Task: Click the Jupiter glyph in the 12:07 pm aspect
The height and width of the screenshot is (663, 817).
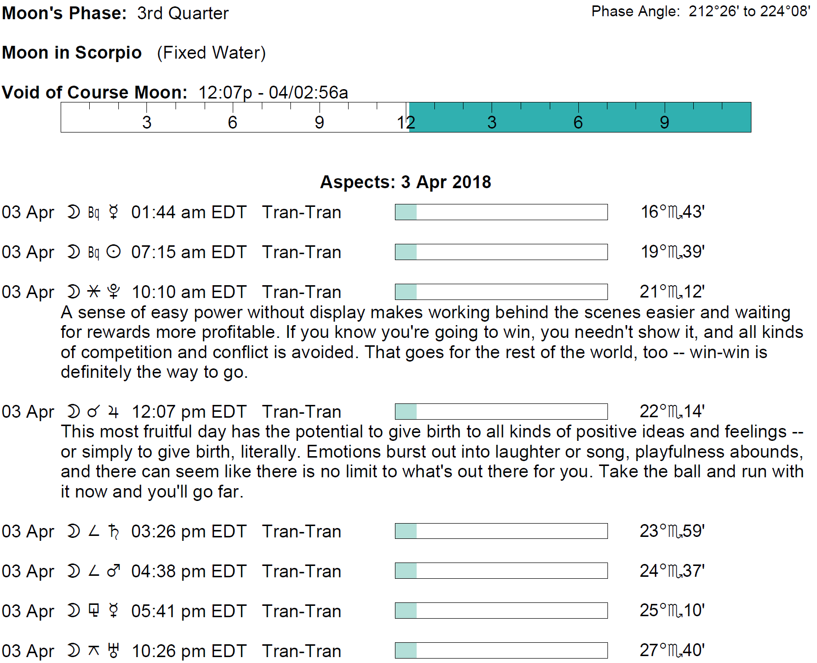Action: 113,412
